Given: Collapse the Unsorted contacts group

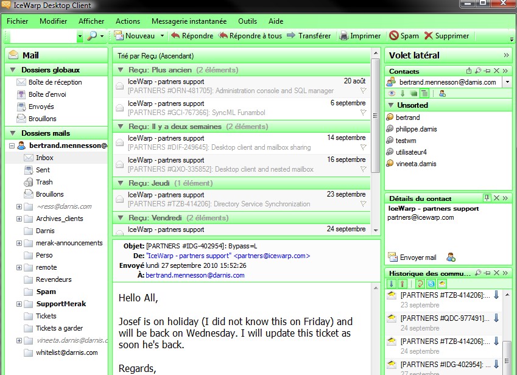Looking at the screenshot, I should click(391, 105).
